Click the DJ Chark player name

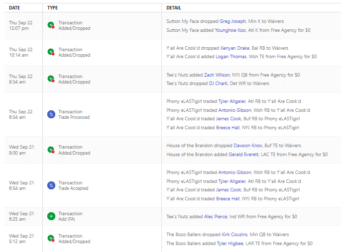[x=218, y=84]
